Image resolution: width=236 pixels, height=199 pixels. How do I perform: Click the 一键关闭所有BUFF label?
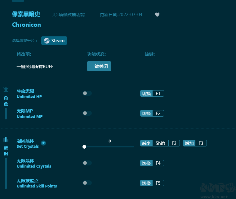tap(35, 67)
